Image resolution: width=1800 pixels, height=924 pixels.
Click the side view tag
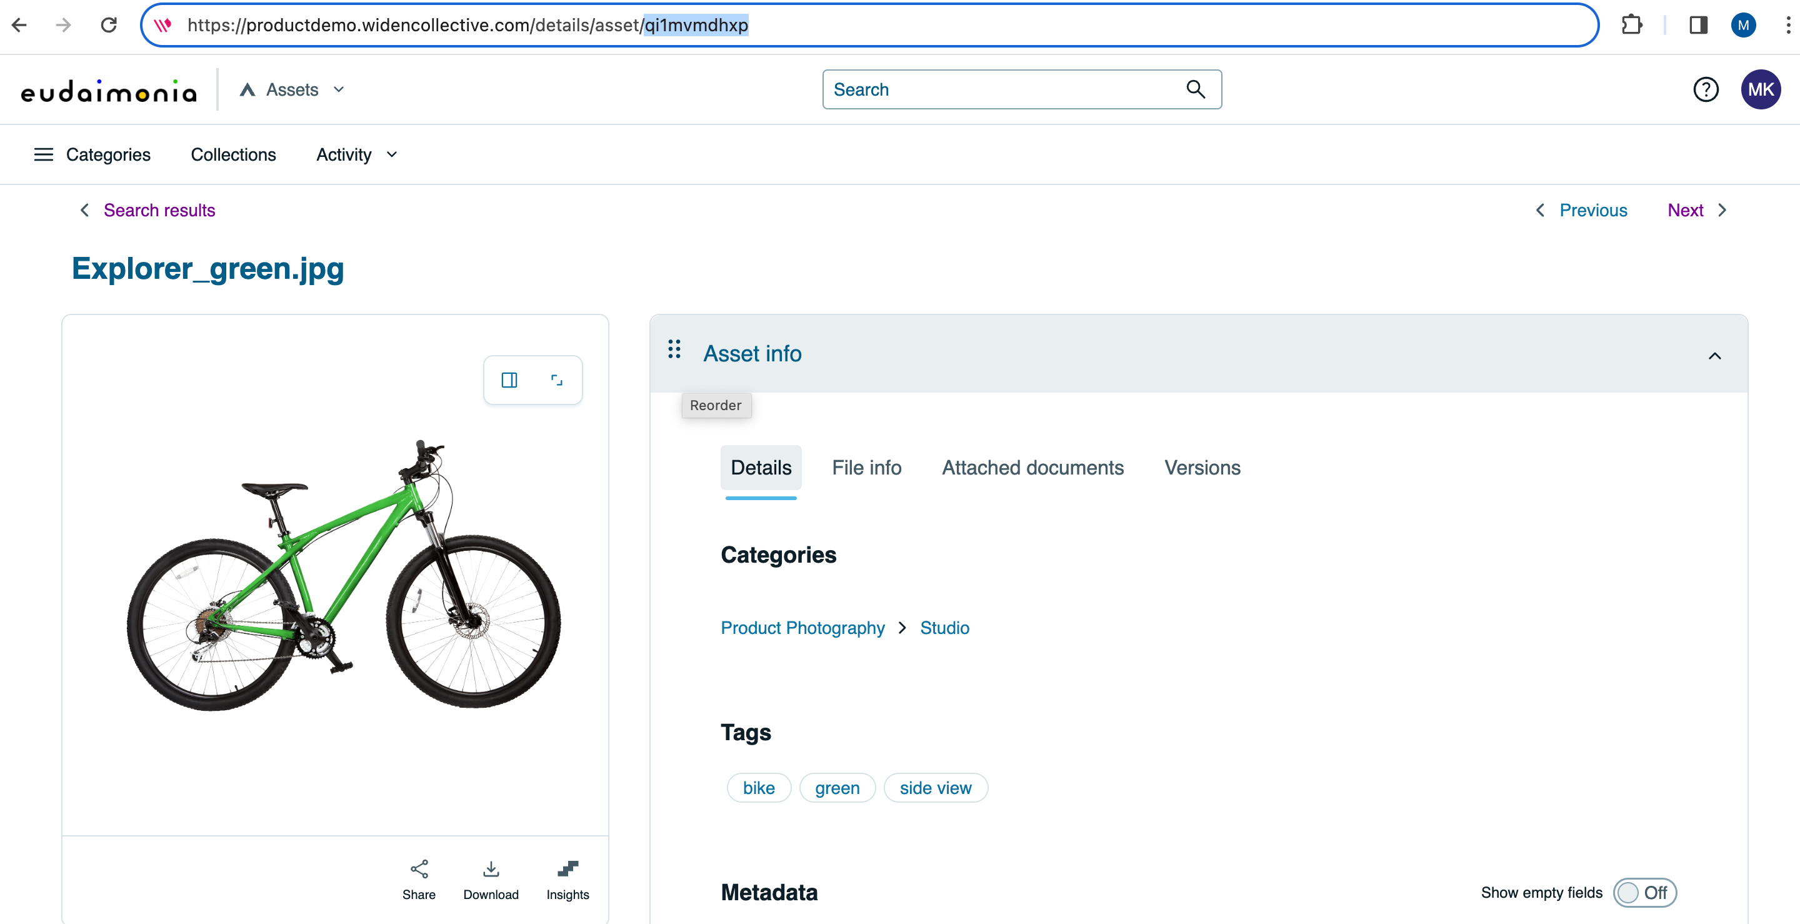(936, 788)
